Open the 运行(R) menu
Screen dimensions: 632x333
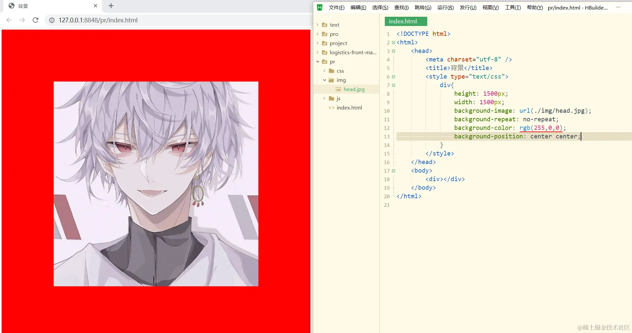click(x=445, y=8)
